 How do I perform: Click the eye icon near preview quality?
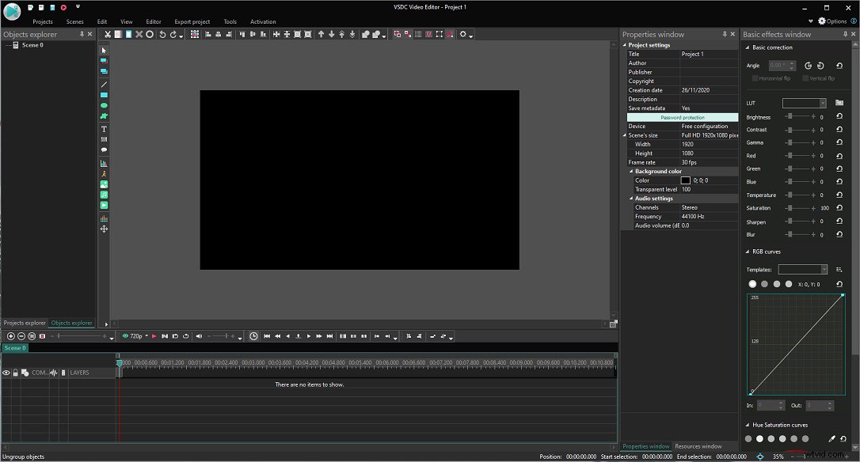[x=125, y=335]
